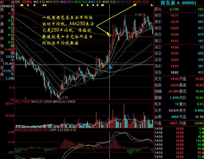204x159 pixels.
Task: Select the DEA: 0.18 label
Action: [69, 130]
